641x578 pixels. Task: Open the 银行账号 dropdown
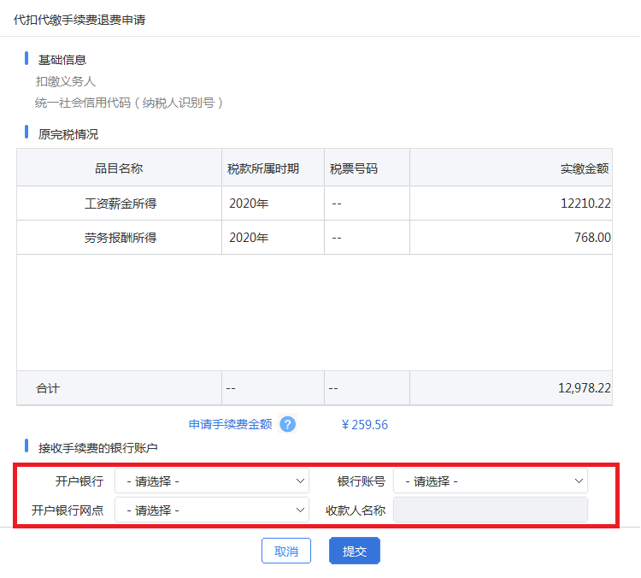tap(491, 481)
